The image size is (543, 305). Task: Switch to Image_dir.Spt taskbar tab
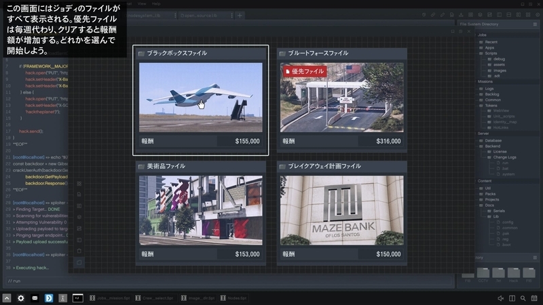pyautogui.click(x=198, y=298)
